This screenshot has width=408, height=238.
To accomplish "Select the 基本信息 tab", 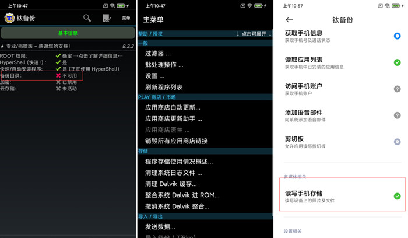I will (68, 33).
